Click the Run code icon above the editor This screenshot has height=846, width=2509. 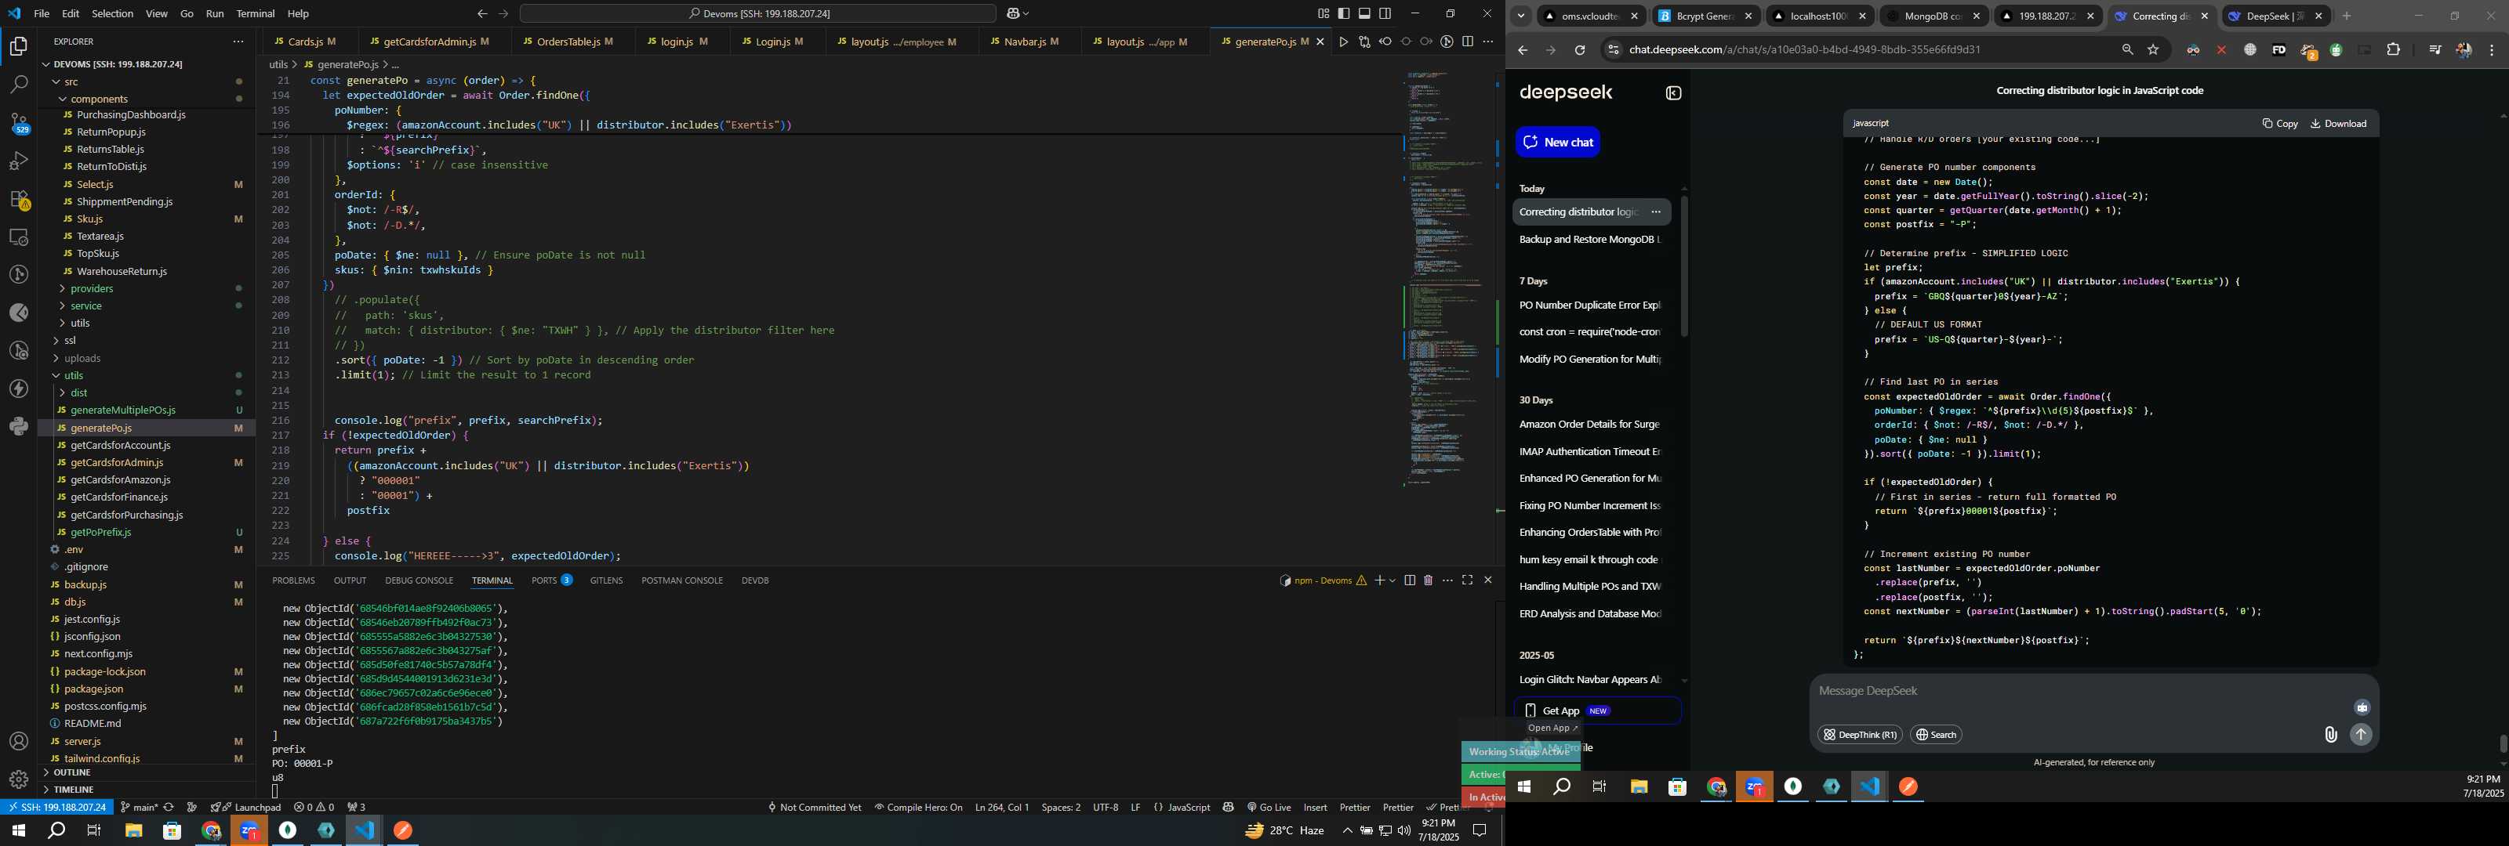[x=1343, y=42]
